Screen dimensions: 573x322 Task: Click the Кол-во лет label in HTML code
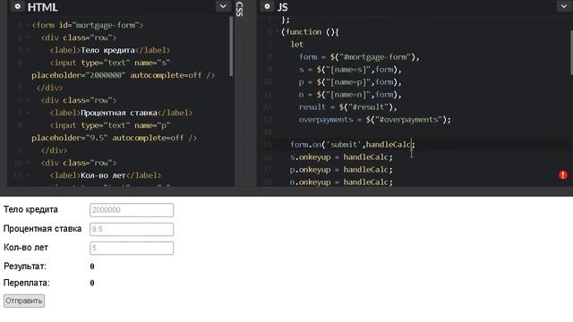coord(106,175)
